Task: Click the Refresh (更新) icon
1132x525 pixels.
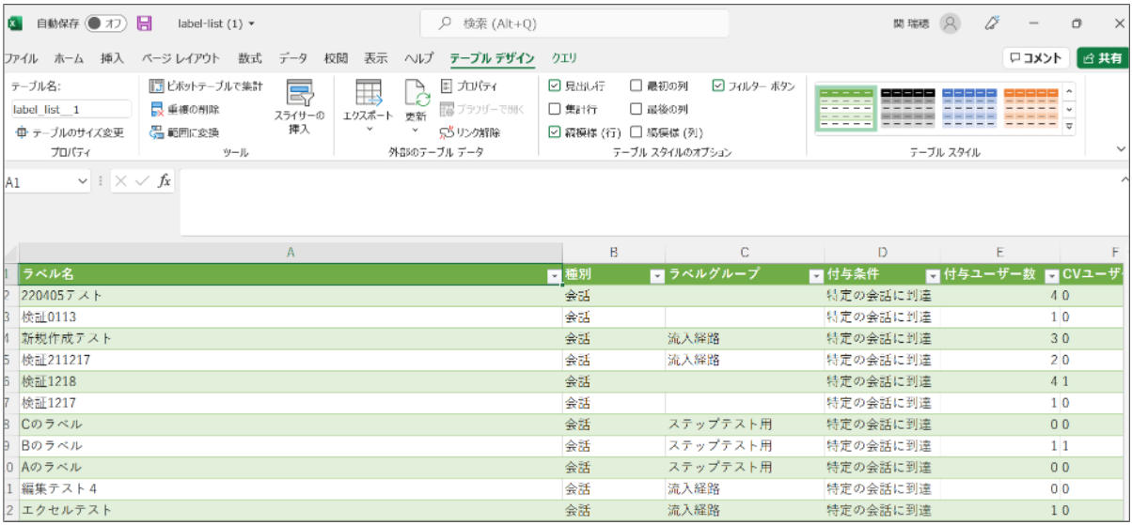Action: click(x=416, y=94)
